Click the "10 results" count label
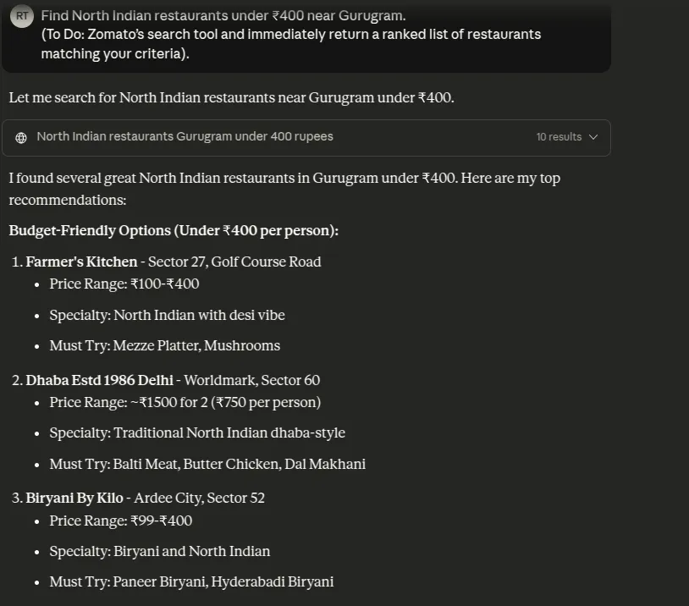Screen dimensions: 689x606 point(559,137)
